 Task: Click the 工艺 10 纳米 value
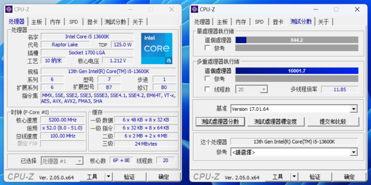[x=53, y=61]
